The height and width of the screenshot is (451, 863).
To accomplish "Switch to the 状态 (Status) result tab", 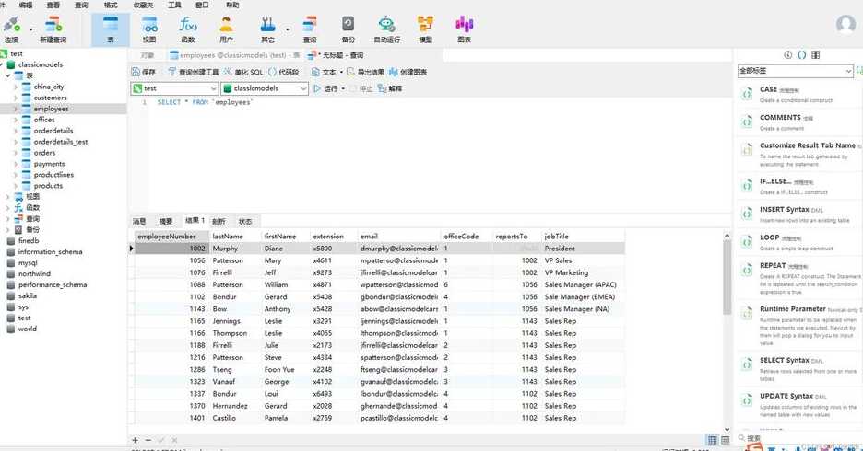I will coord(245,222).
